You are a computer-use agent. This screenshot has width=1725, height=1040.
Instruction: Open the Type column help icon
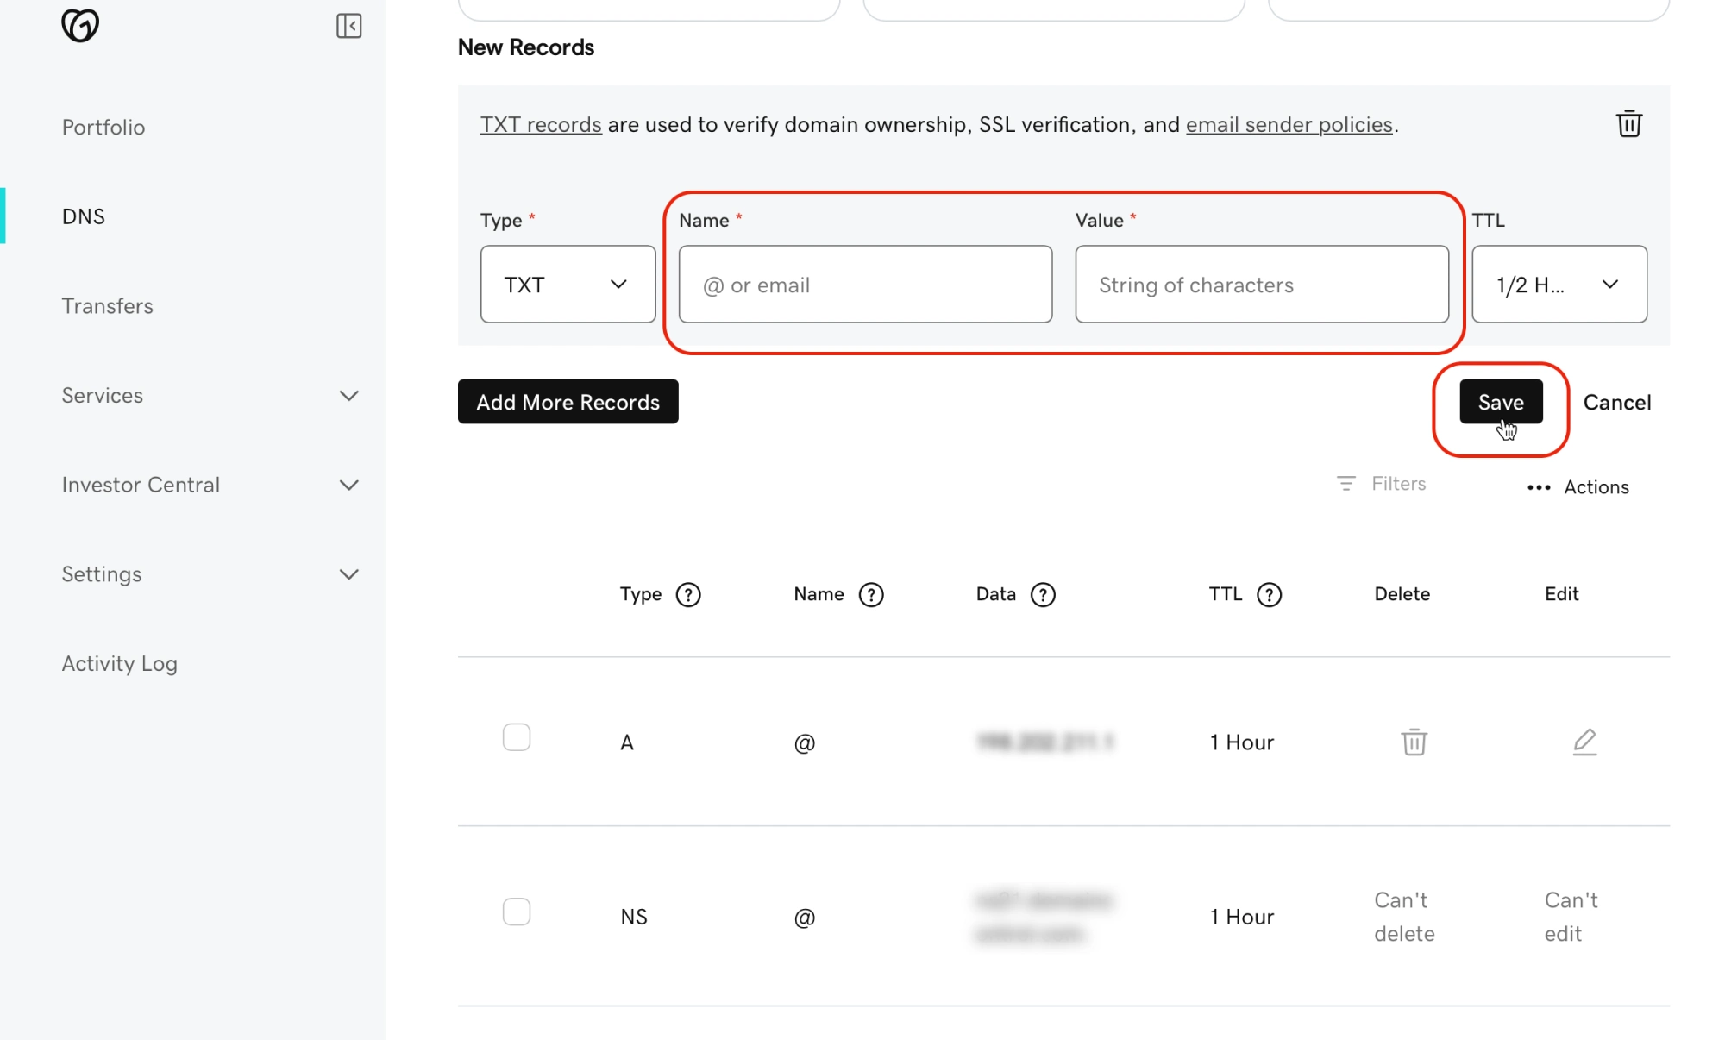click(688, 595)
